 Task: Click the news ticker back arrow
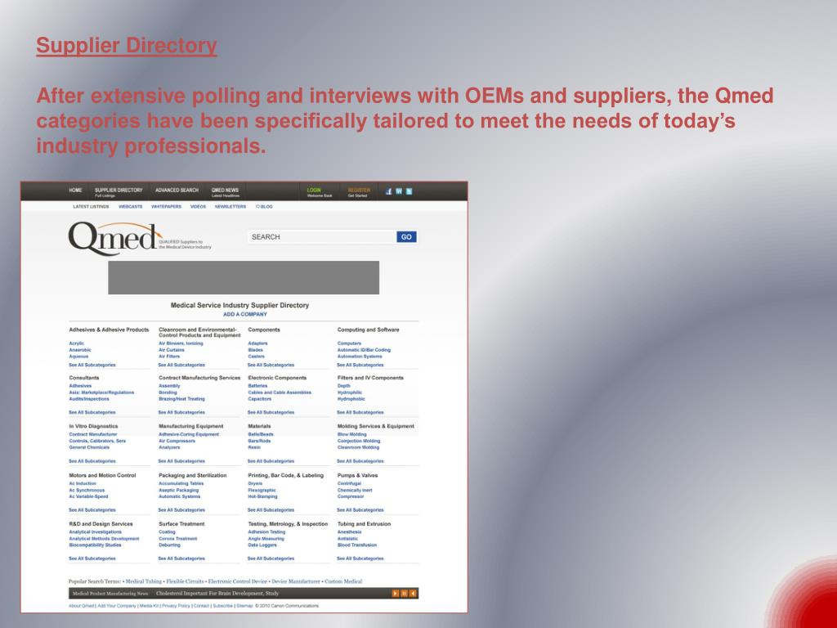coord(413,594)
